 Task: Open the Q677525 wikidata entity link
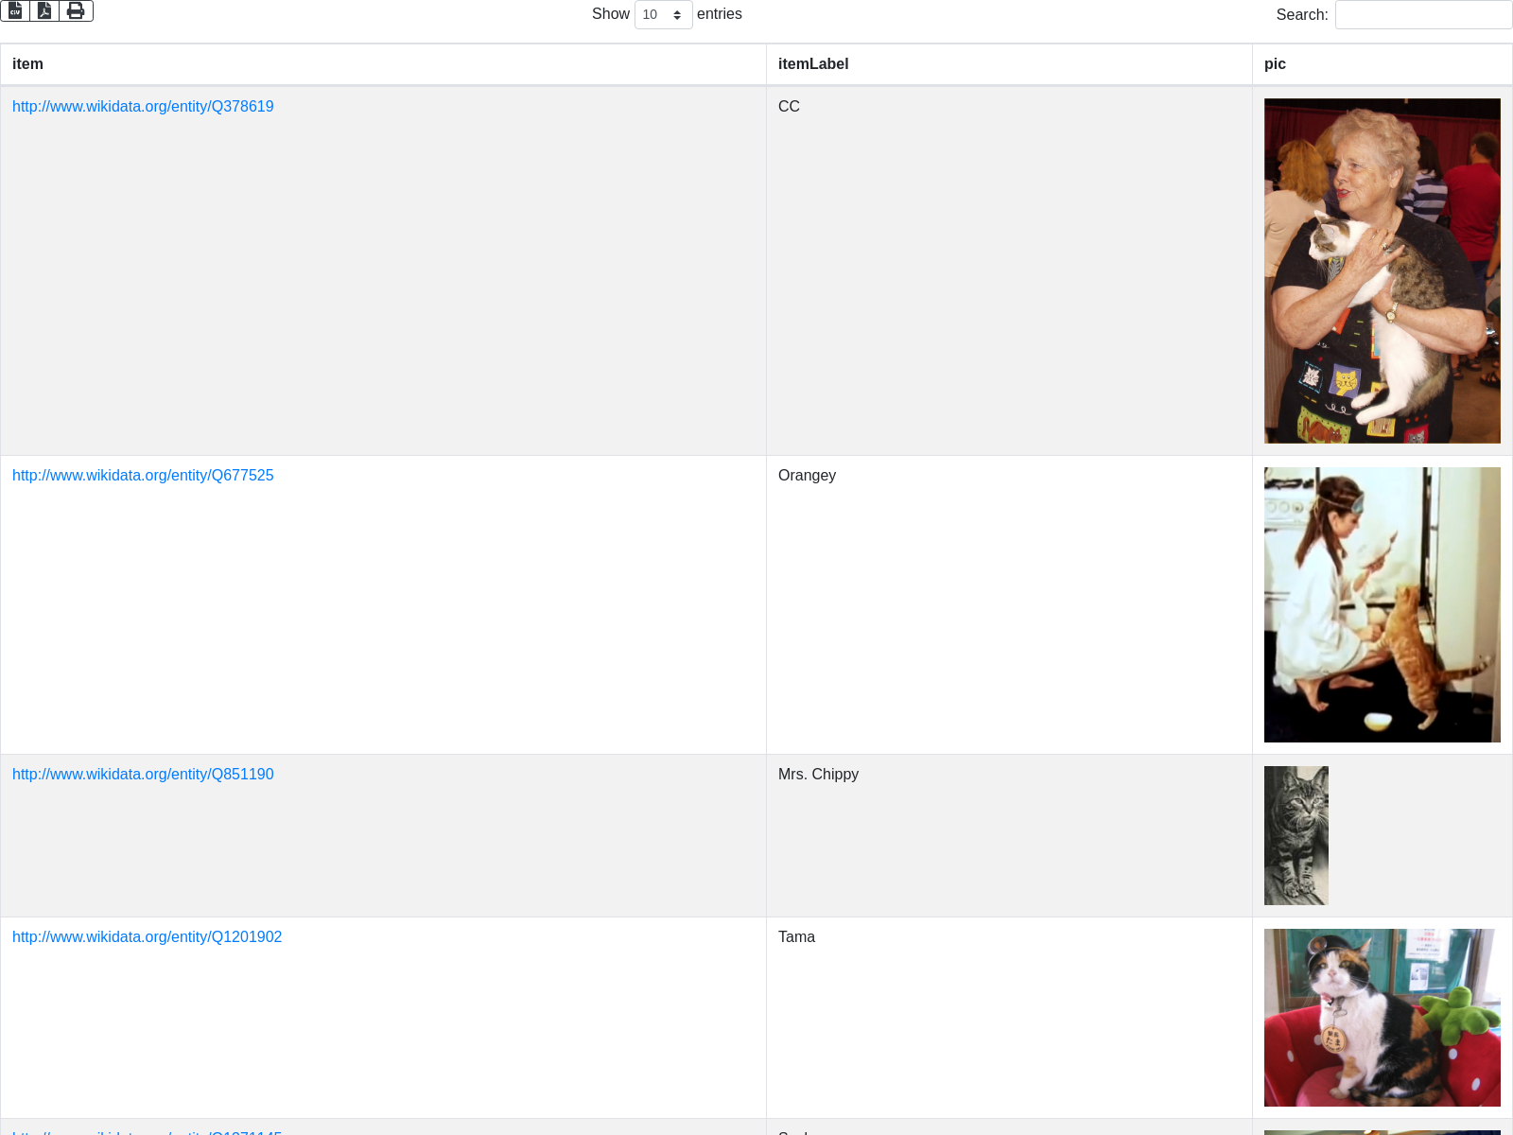pyautogui.click(x=143, y=476)
